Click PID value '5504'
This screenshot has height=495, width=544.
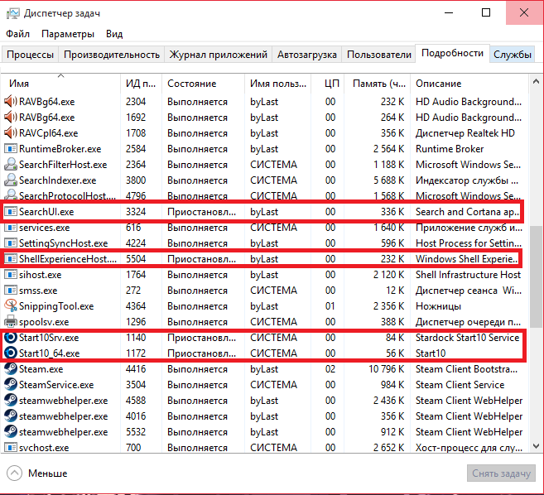click(136, 259)
